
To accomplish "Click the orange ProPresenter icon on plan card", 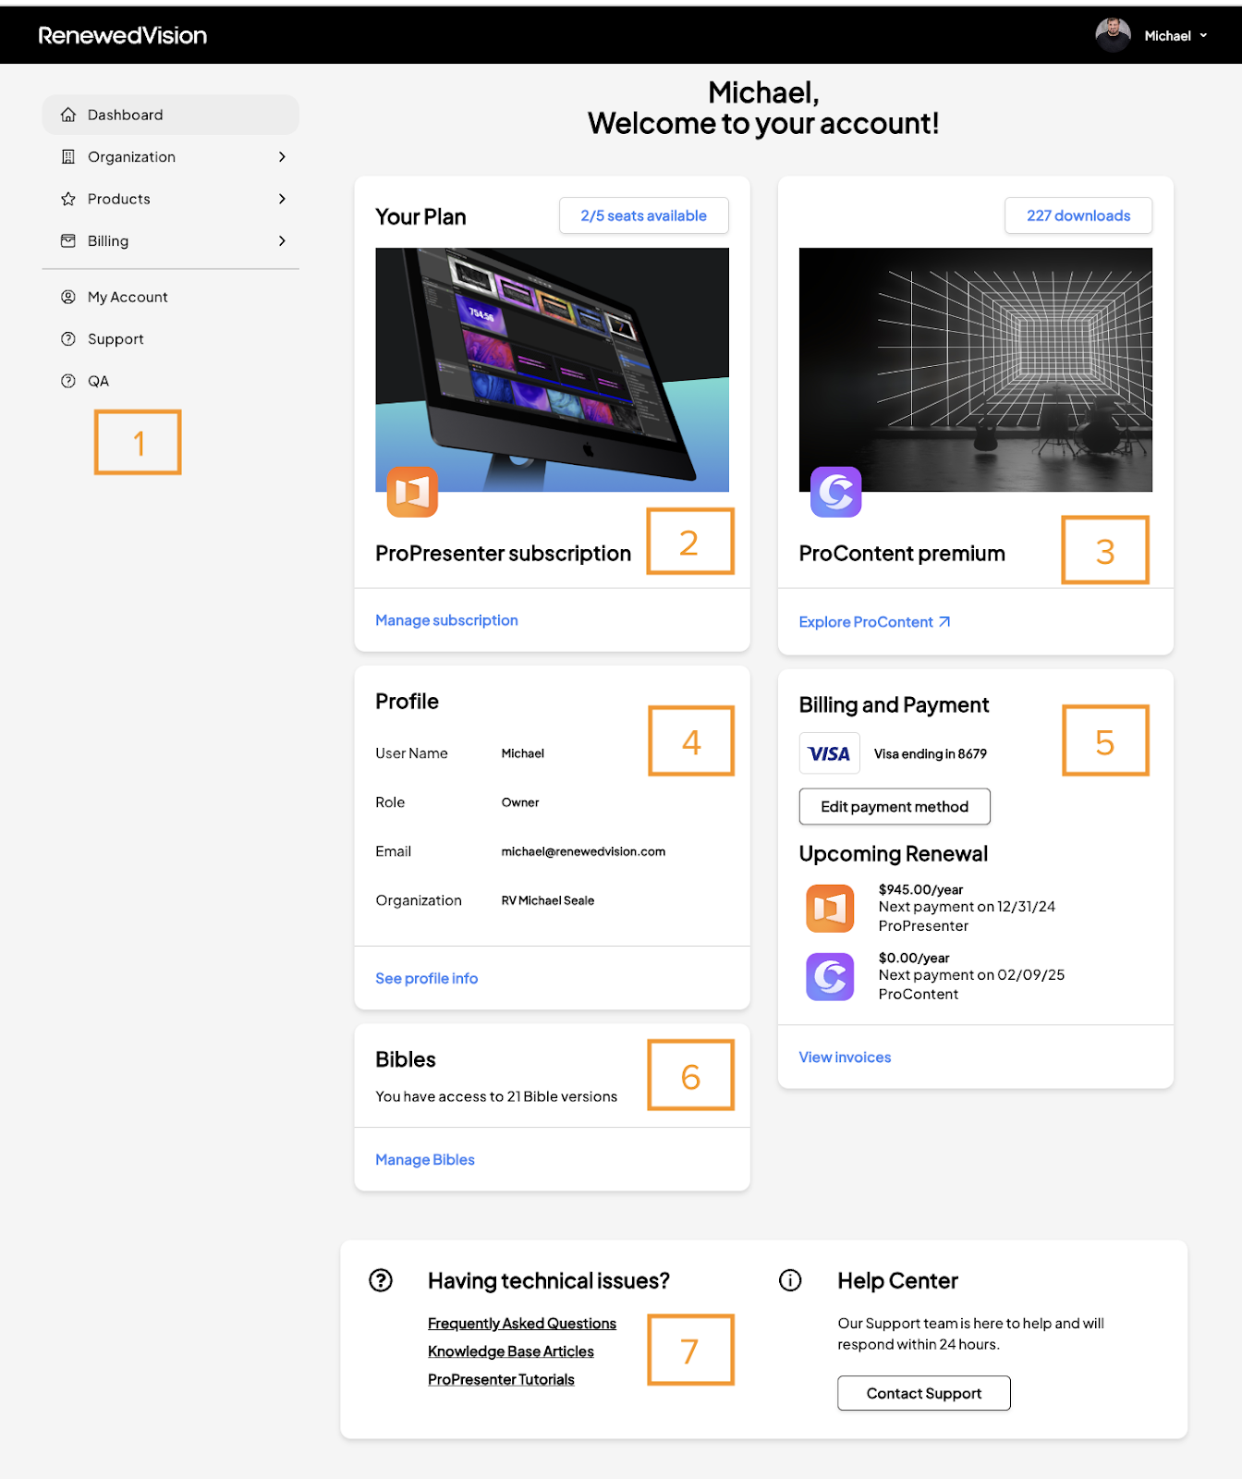I will (412, 492).
